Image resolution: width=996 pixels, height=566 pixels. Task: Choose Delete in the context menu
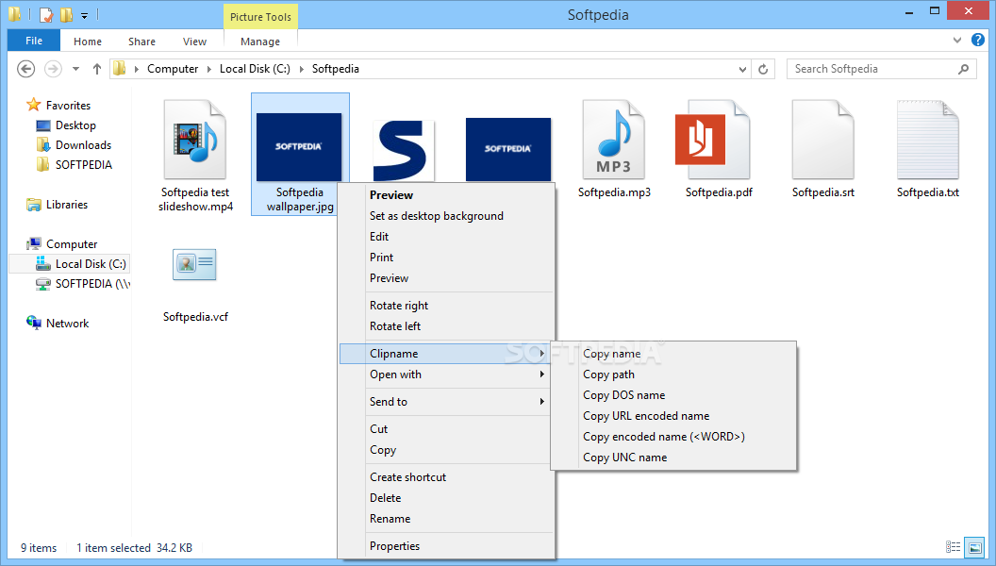point(385,498)
